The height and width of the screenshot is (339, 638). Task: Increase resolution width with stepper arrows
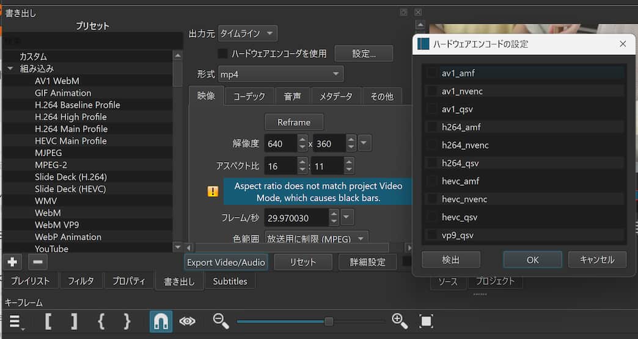[302, 143]
